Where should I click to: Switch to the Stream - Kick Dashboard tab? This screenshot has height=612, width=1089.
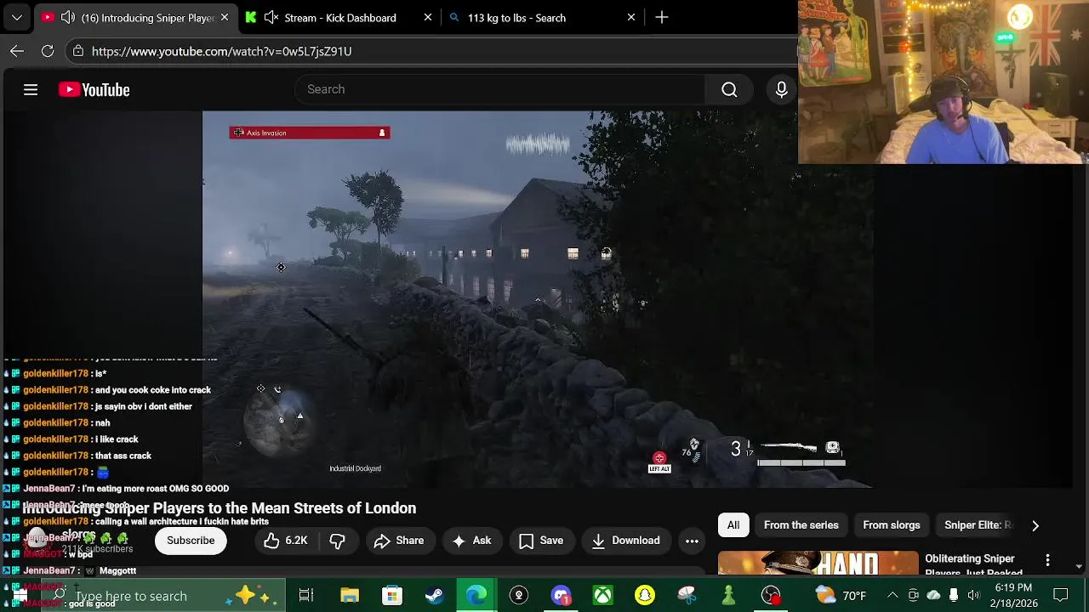click(339, 17)
